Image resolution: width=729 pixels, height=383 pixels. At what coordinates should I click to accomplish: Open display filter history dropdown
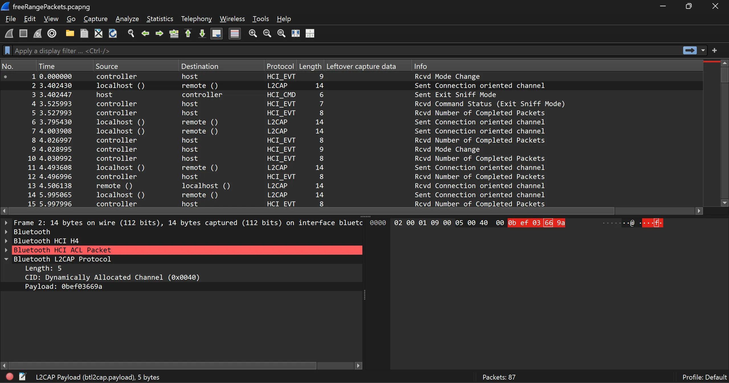point(703,51)
